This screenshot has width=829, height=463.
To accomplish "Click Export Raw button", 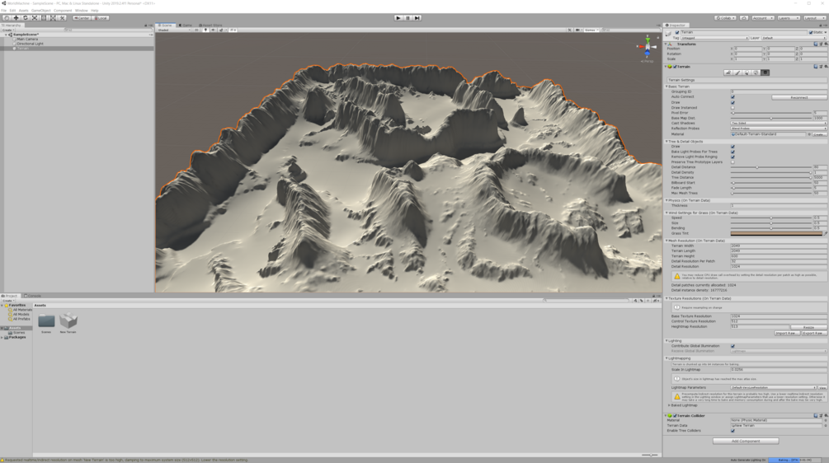I will [x=813, y=333].
